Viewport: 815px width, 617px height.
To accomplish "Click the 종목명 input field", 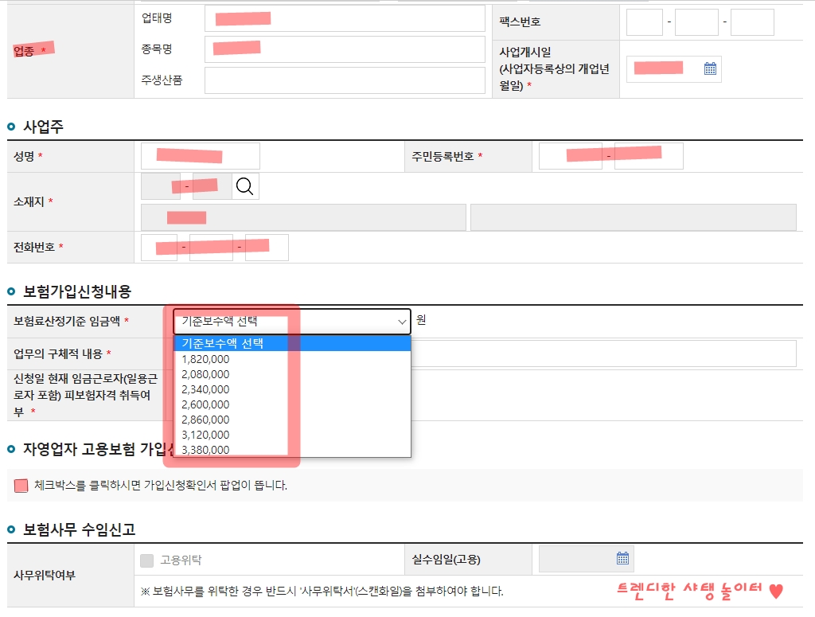I will pyautogui.click(x=345, y=48).
